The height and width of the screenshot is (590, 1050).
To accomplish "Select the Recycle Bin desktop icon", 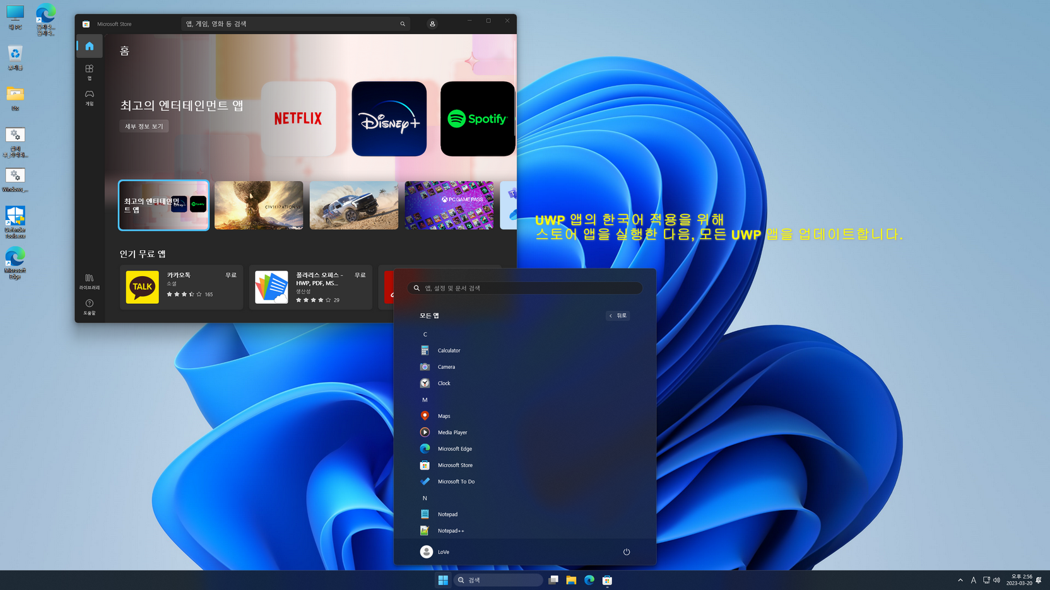I will 15,58.
